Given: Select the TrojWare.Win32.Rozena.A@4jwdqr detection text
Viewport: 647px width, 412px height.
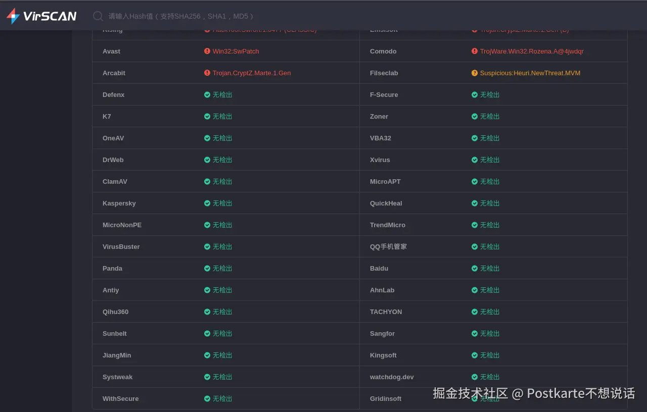Looking at the screenshot, I should pyautogui.click(x=532, y=51).
